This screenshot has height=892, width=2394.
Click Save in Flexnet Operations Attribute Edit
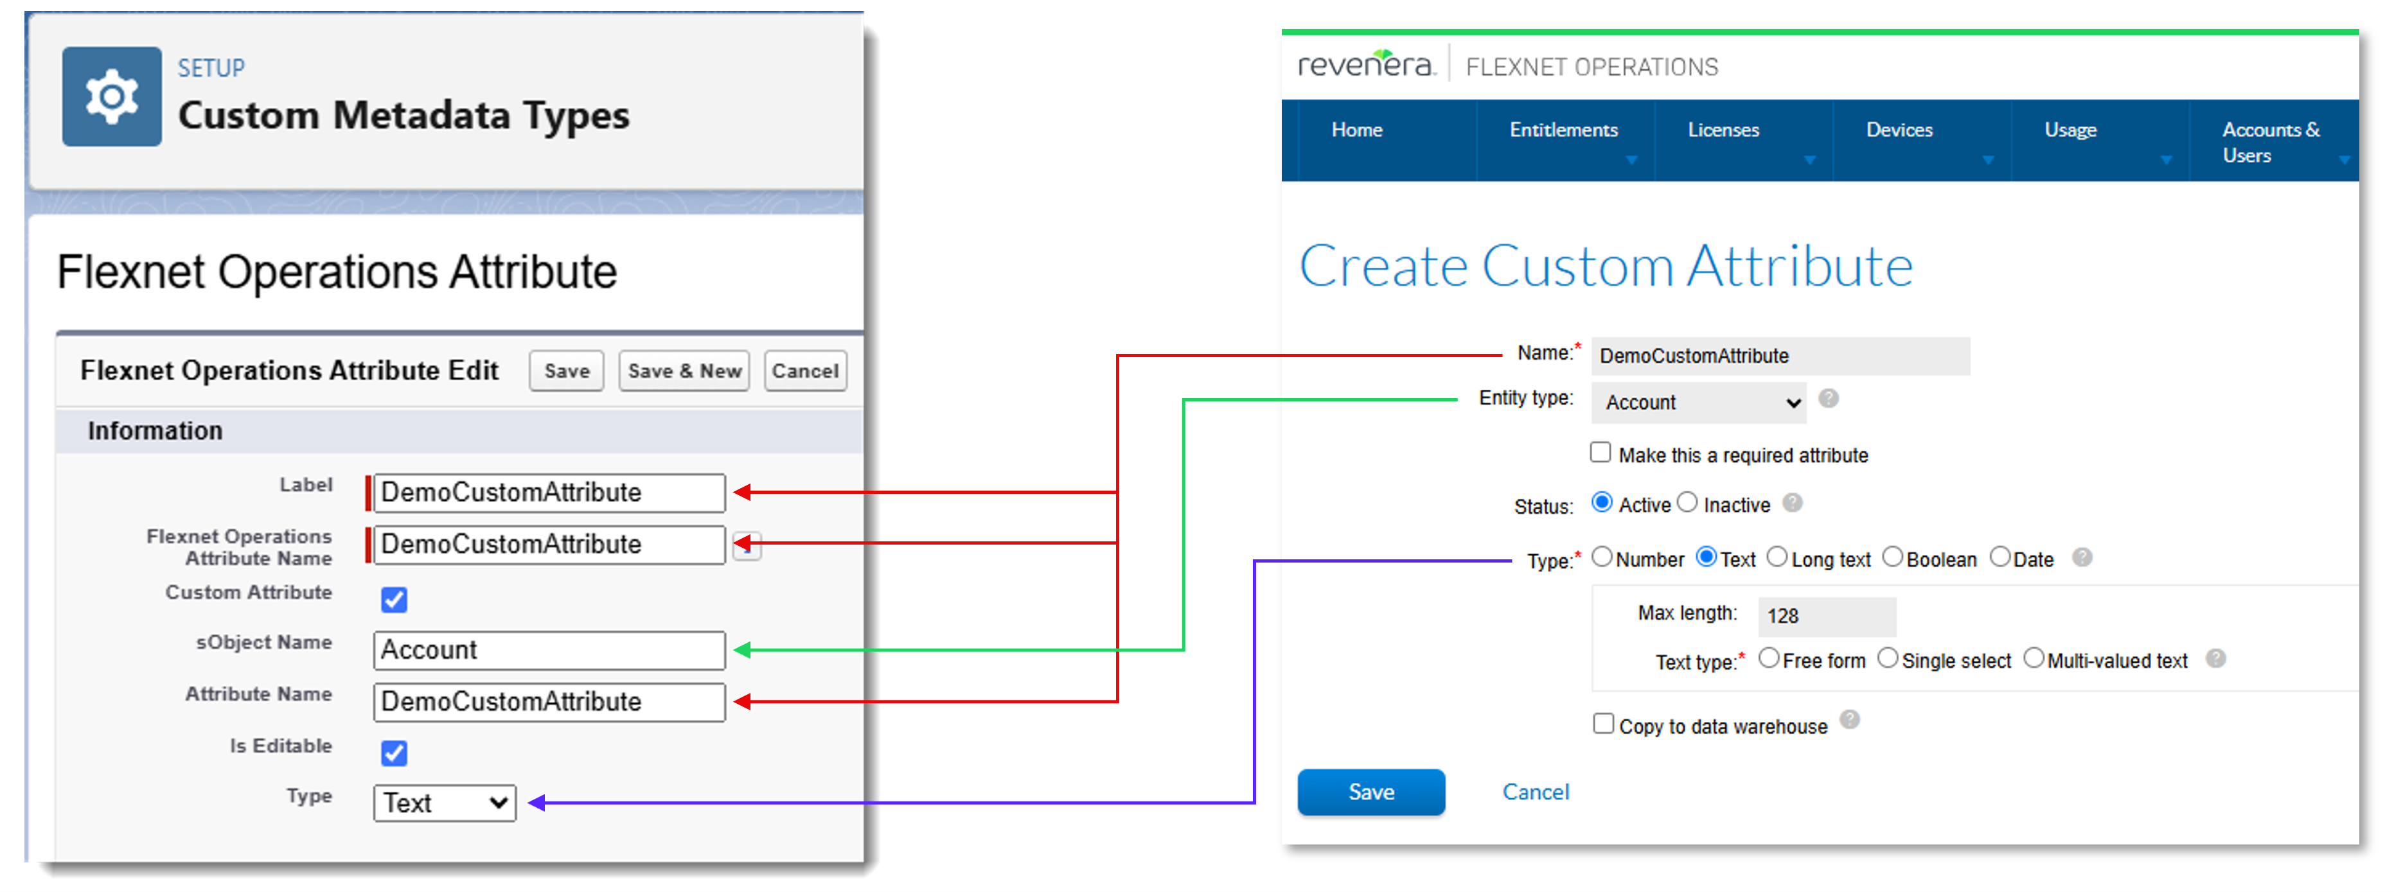(567, 371)
